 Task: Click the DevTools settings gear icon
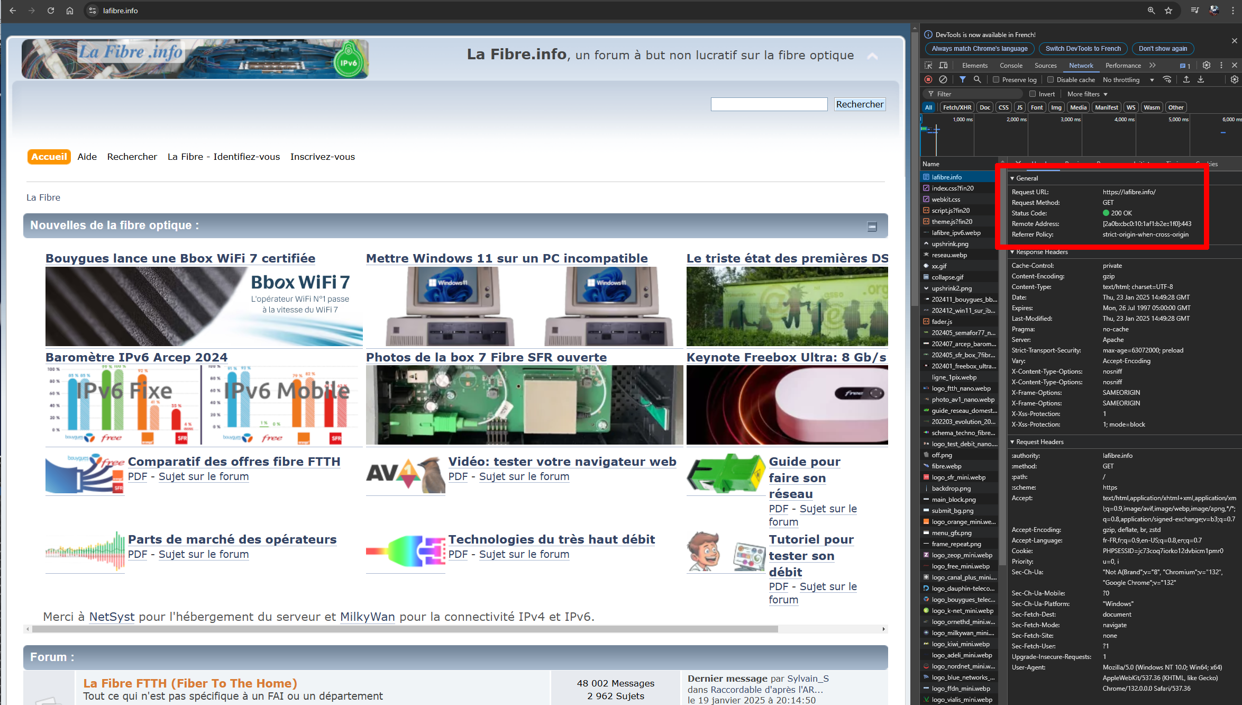click(x=1206, y=66)
